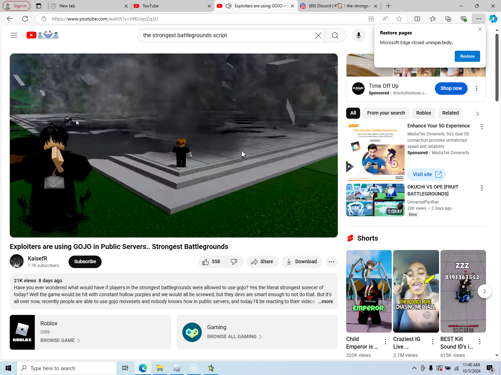Open the taskbar notification center
Screen dimensions: 501x375
[x=490, y=368]
